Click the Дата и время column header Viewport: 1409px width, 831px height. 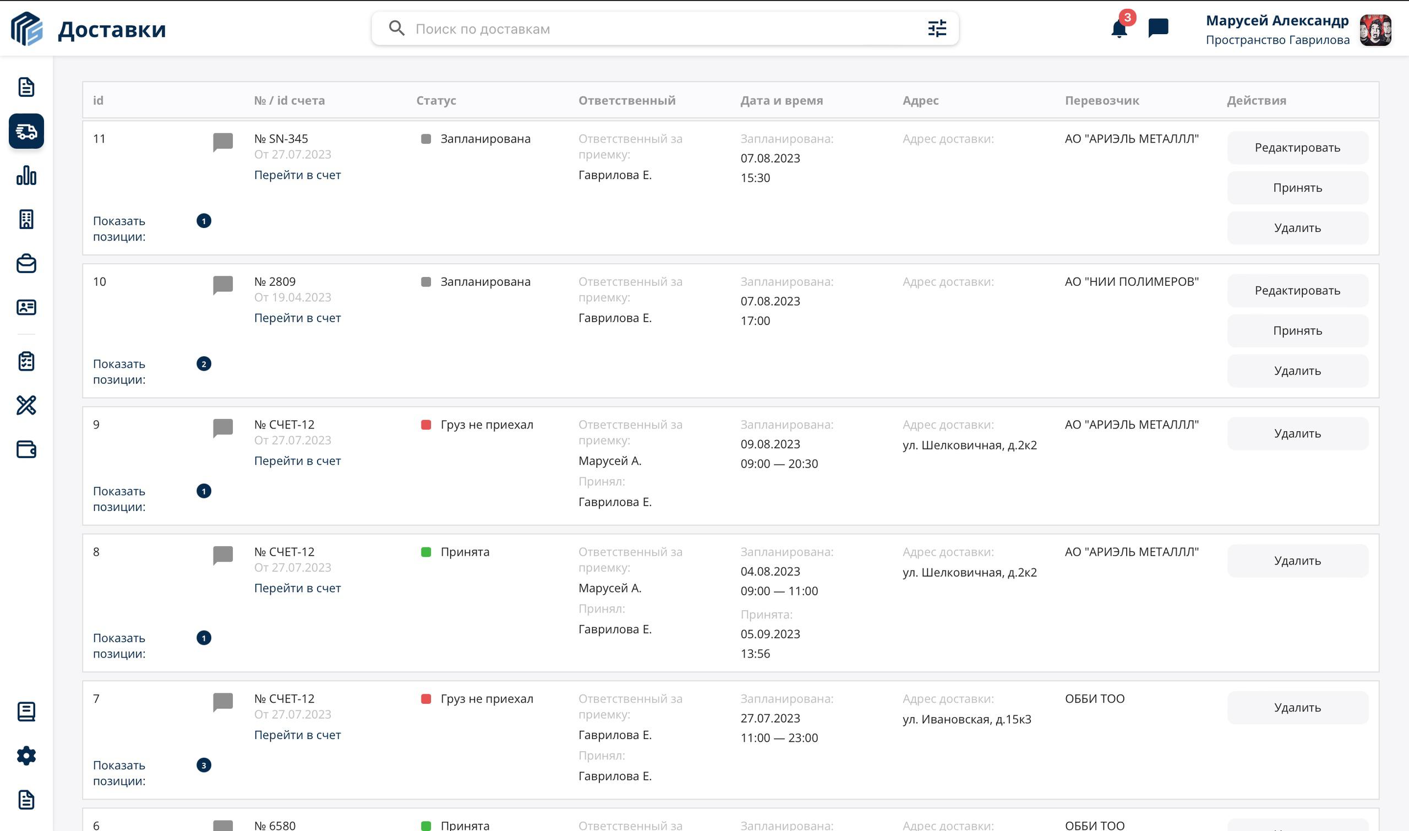(781, 100)
